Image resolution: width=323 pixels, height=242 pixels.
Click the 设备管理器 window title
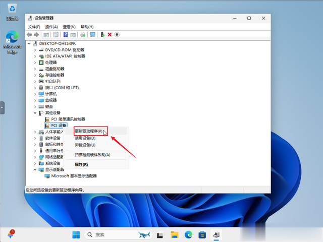tap(44, 18)
